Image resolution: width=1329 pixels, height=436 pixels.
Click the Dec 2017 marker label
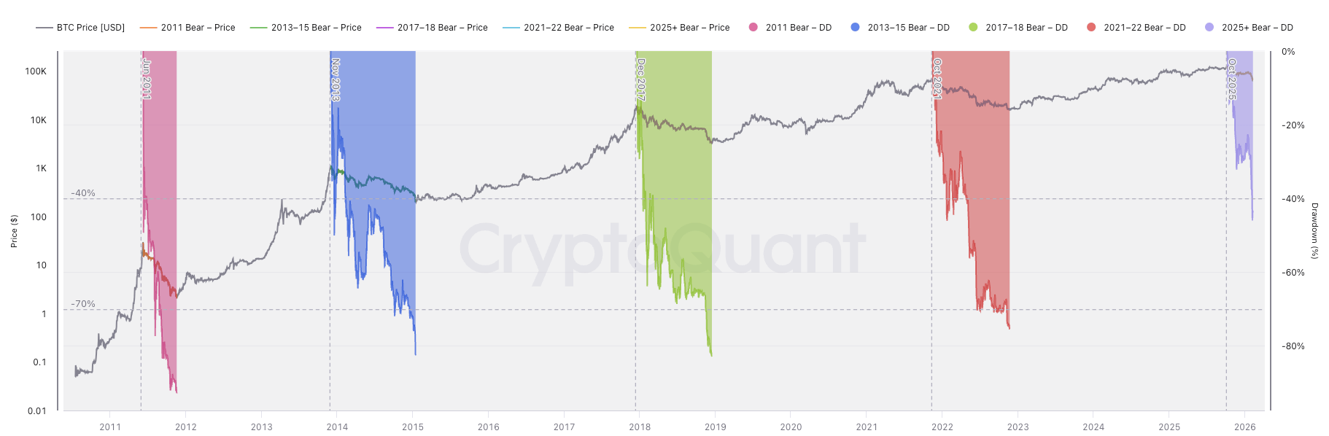[x=641, y=79]
